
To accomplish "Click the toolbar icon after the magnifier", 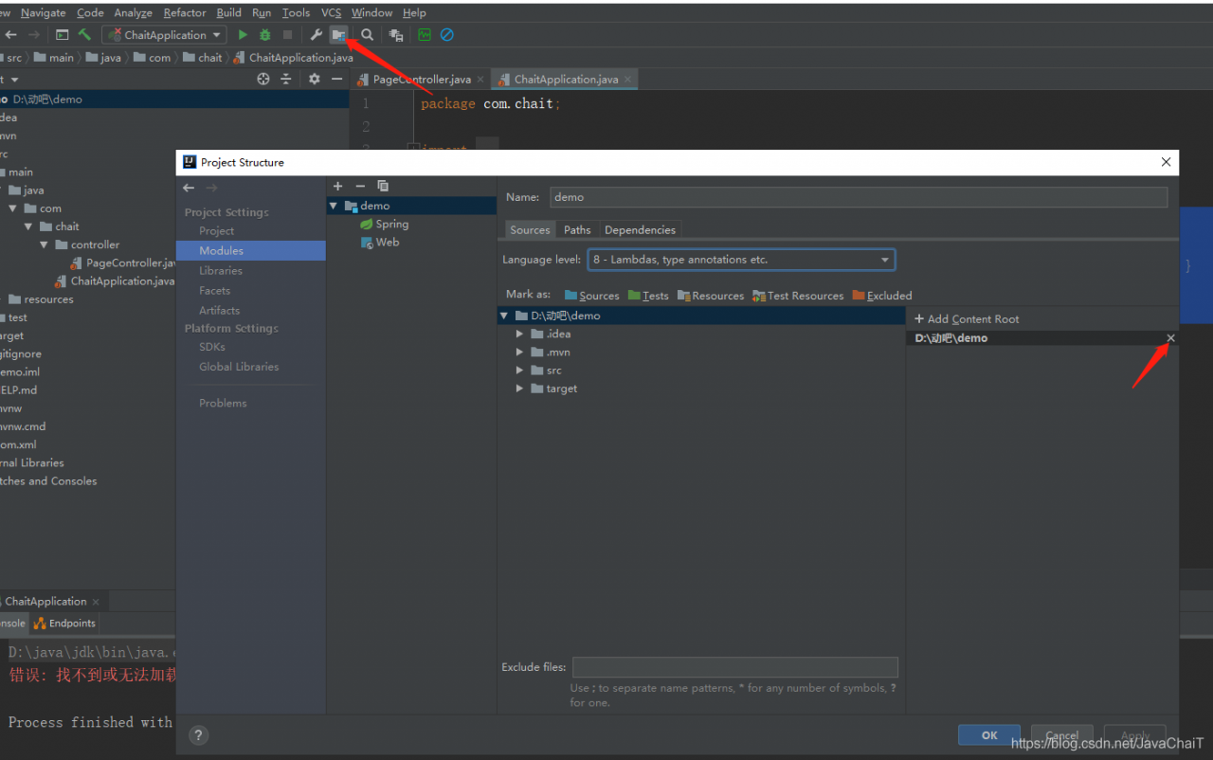I will (x=396, y=35).
